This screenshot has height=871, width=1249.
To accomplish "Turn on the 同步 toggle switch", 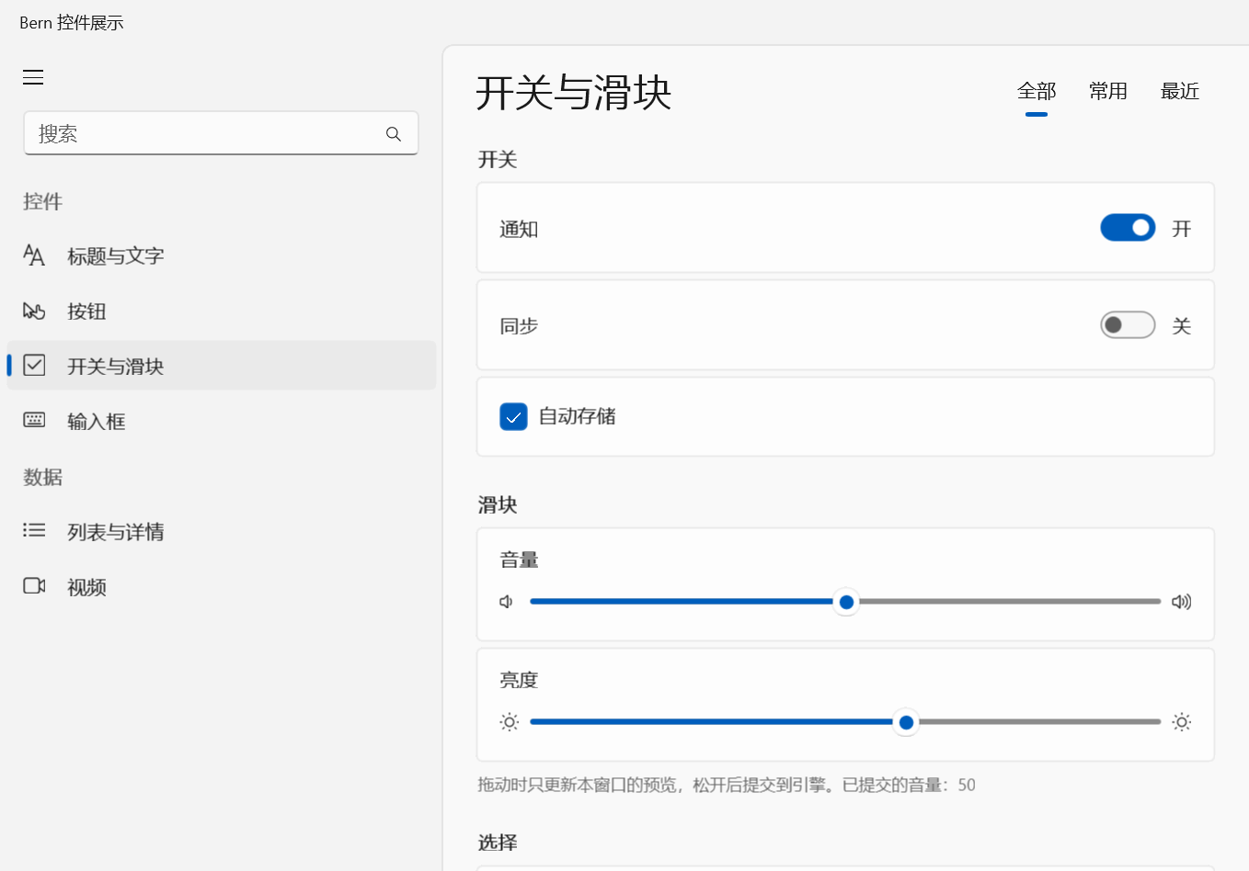I will coord(1128,325).
